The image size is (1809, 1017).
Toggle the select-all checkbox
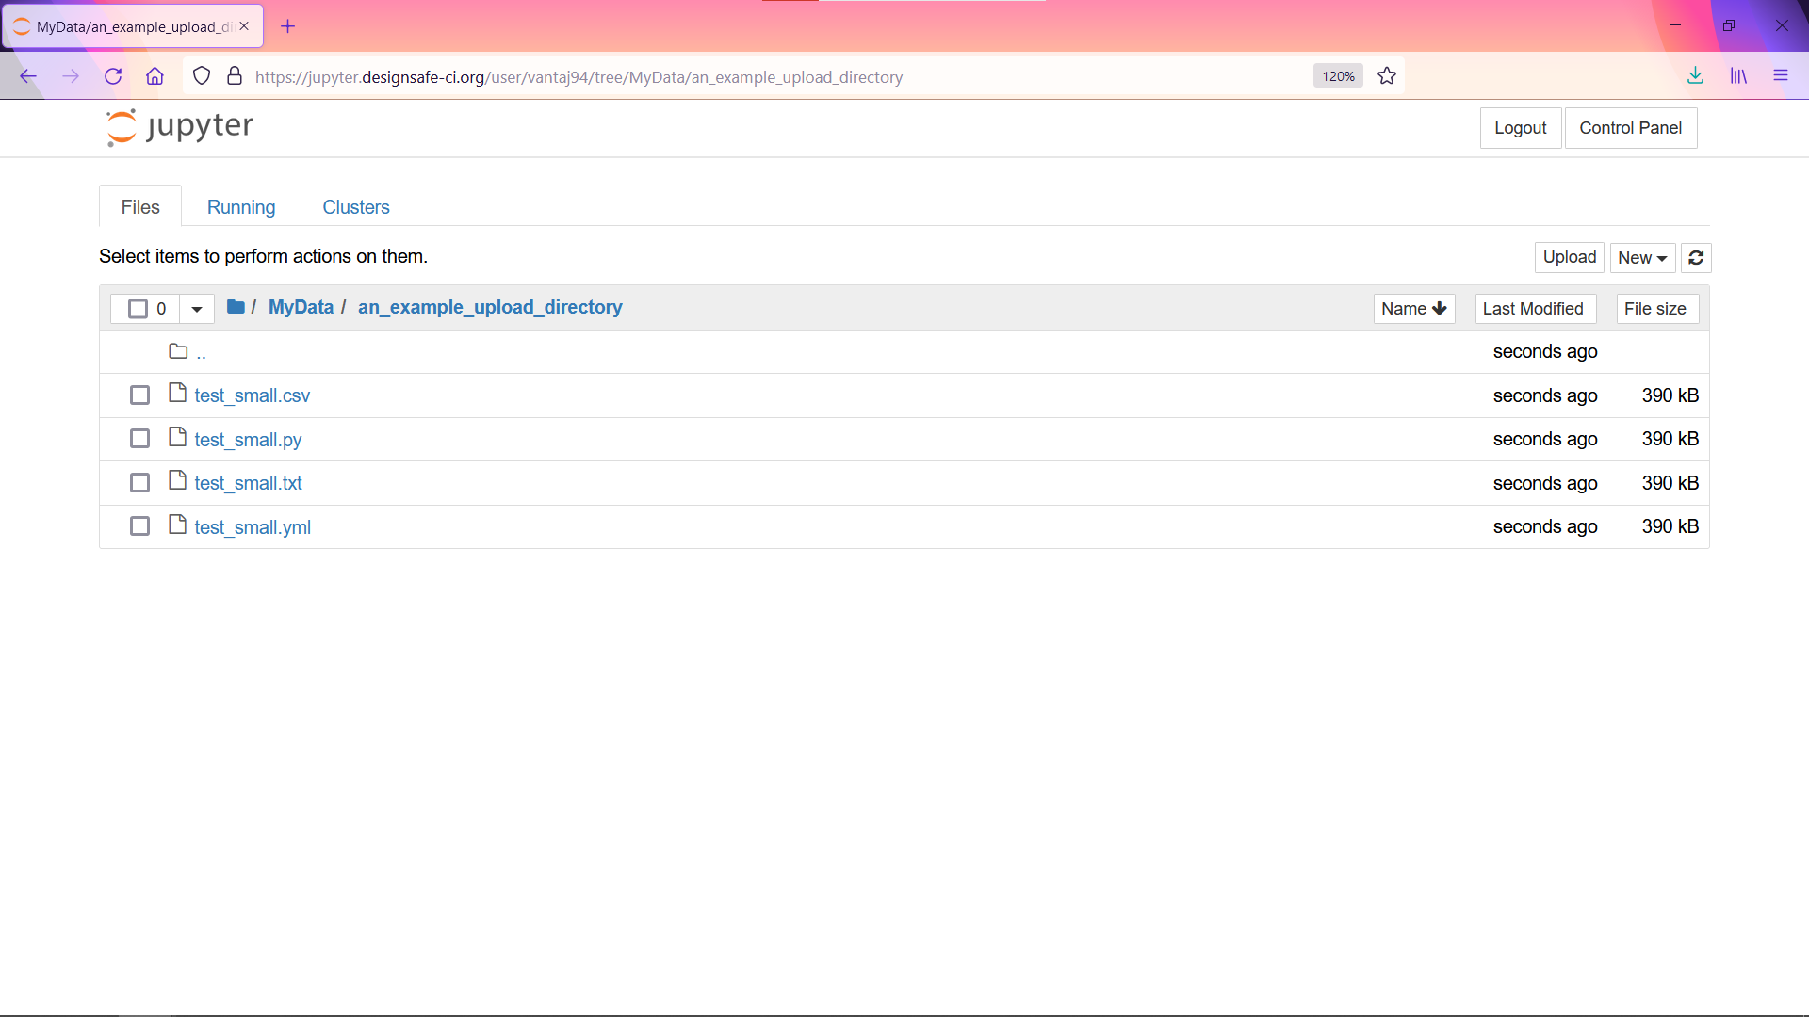click(x=137, y=308)
